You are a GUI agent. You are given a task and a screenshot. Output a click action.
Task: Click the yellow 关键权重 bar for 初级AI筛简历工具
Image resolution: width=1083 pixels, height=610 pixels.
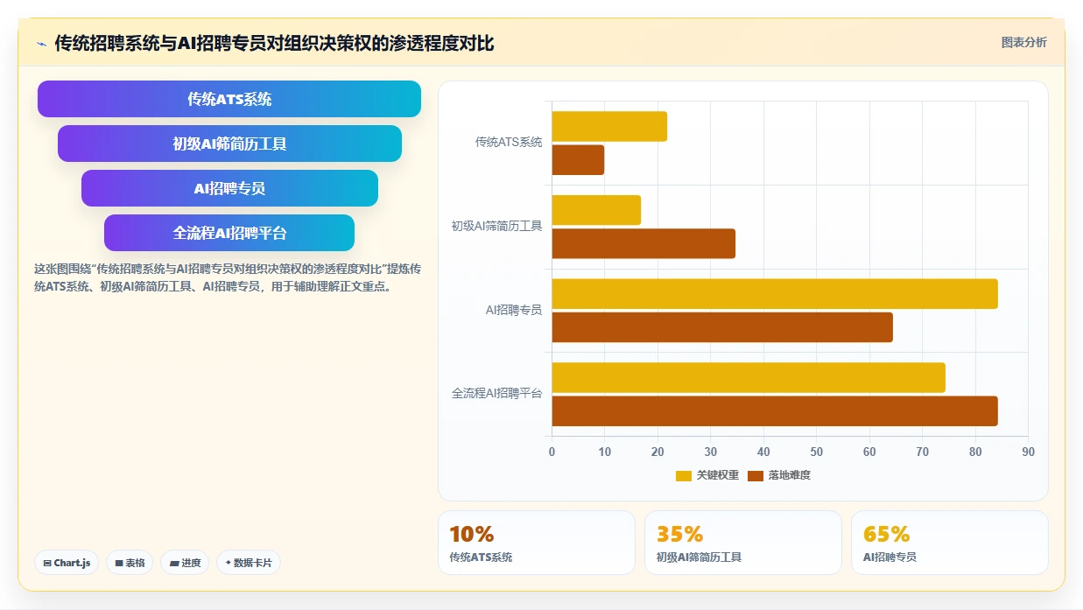[x=596, y=210]
